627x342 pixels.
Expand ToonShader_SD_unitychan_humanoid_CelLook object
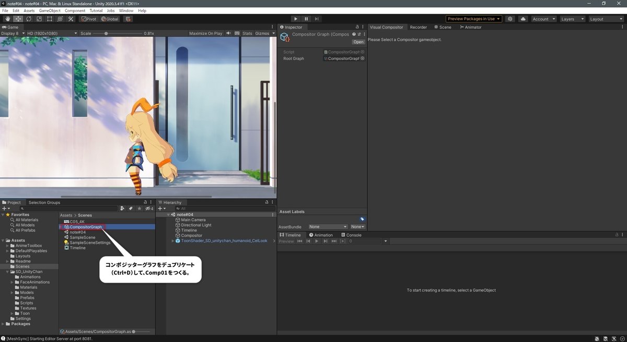(x=173, y=241)
